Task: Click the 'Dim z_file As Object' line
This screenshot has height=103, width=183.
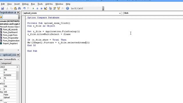Action: (x=41, y=26)
